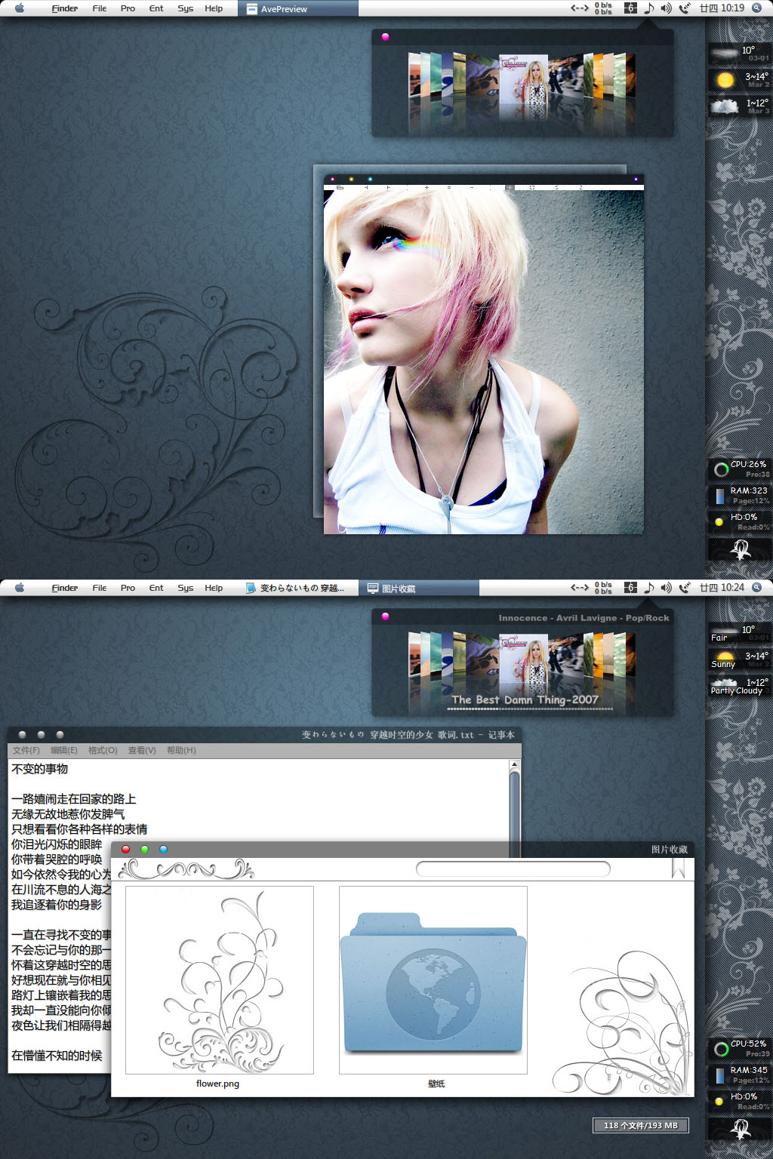
Task: Click the white bird icon below CPU:26% meters
Action: pos(741,551)
